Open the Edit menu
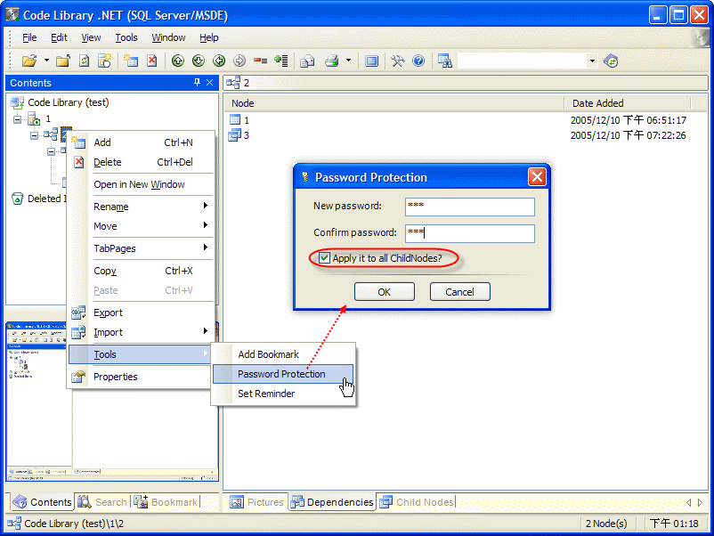 (x=59, y=37)
